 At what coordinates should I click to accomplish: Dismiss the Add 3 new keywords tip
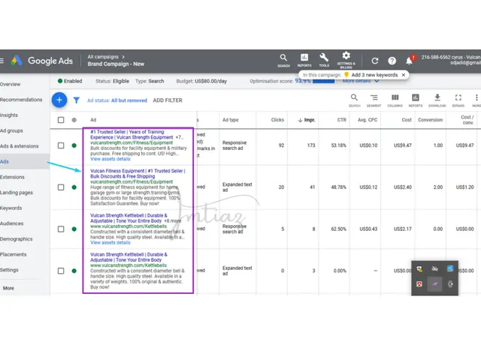pyautogui.click(x=404, y=75)
